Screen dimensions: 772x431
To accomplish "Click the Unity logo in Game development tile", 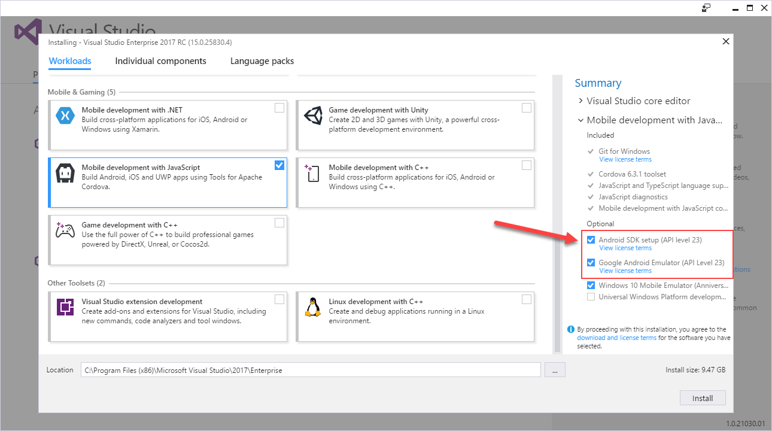I will pyautogui.click(x=314, y=117).
